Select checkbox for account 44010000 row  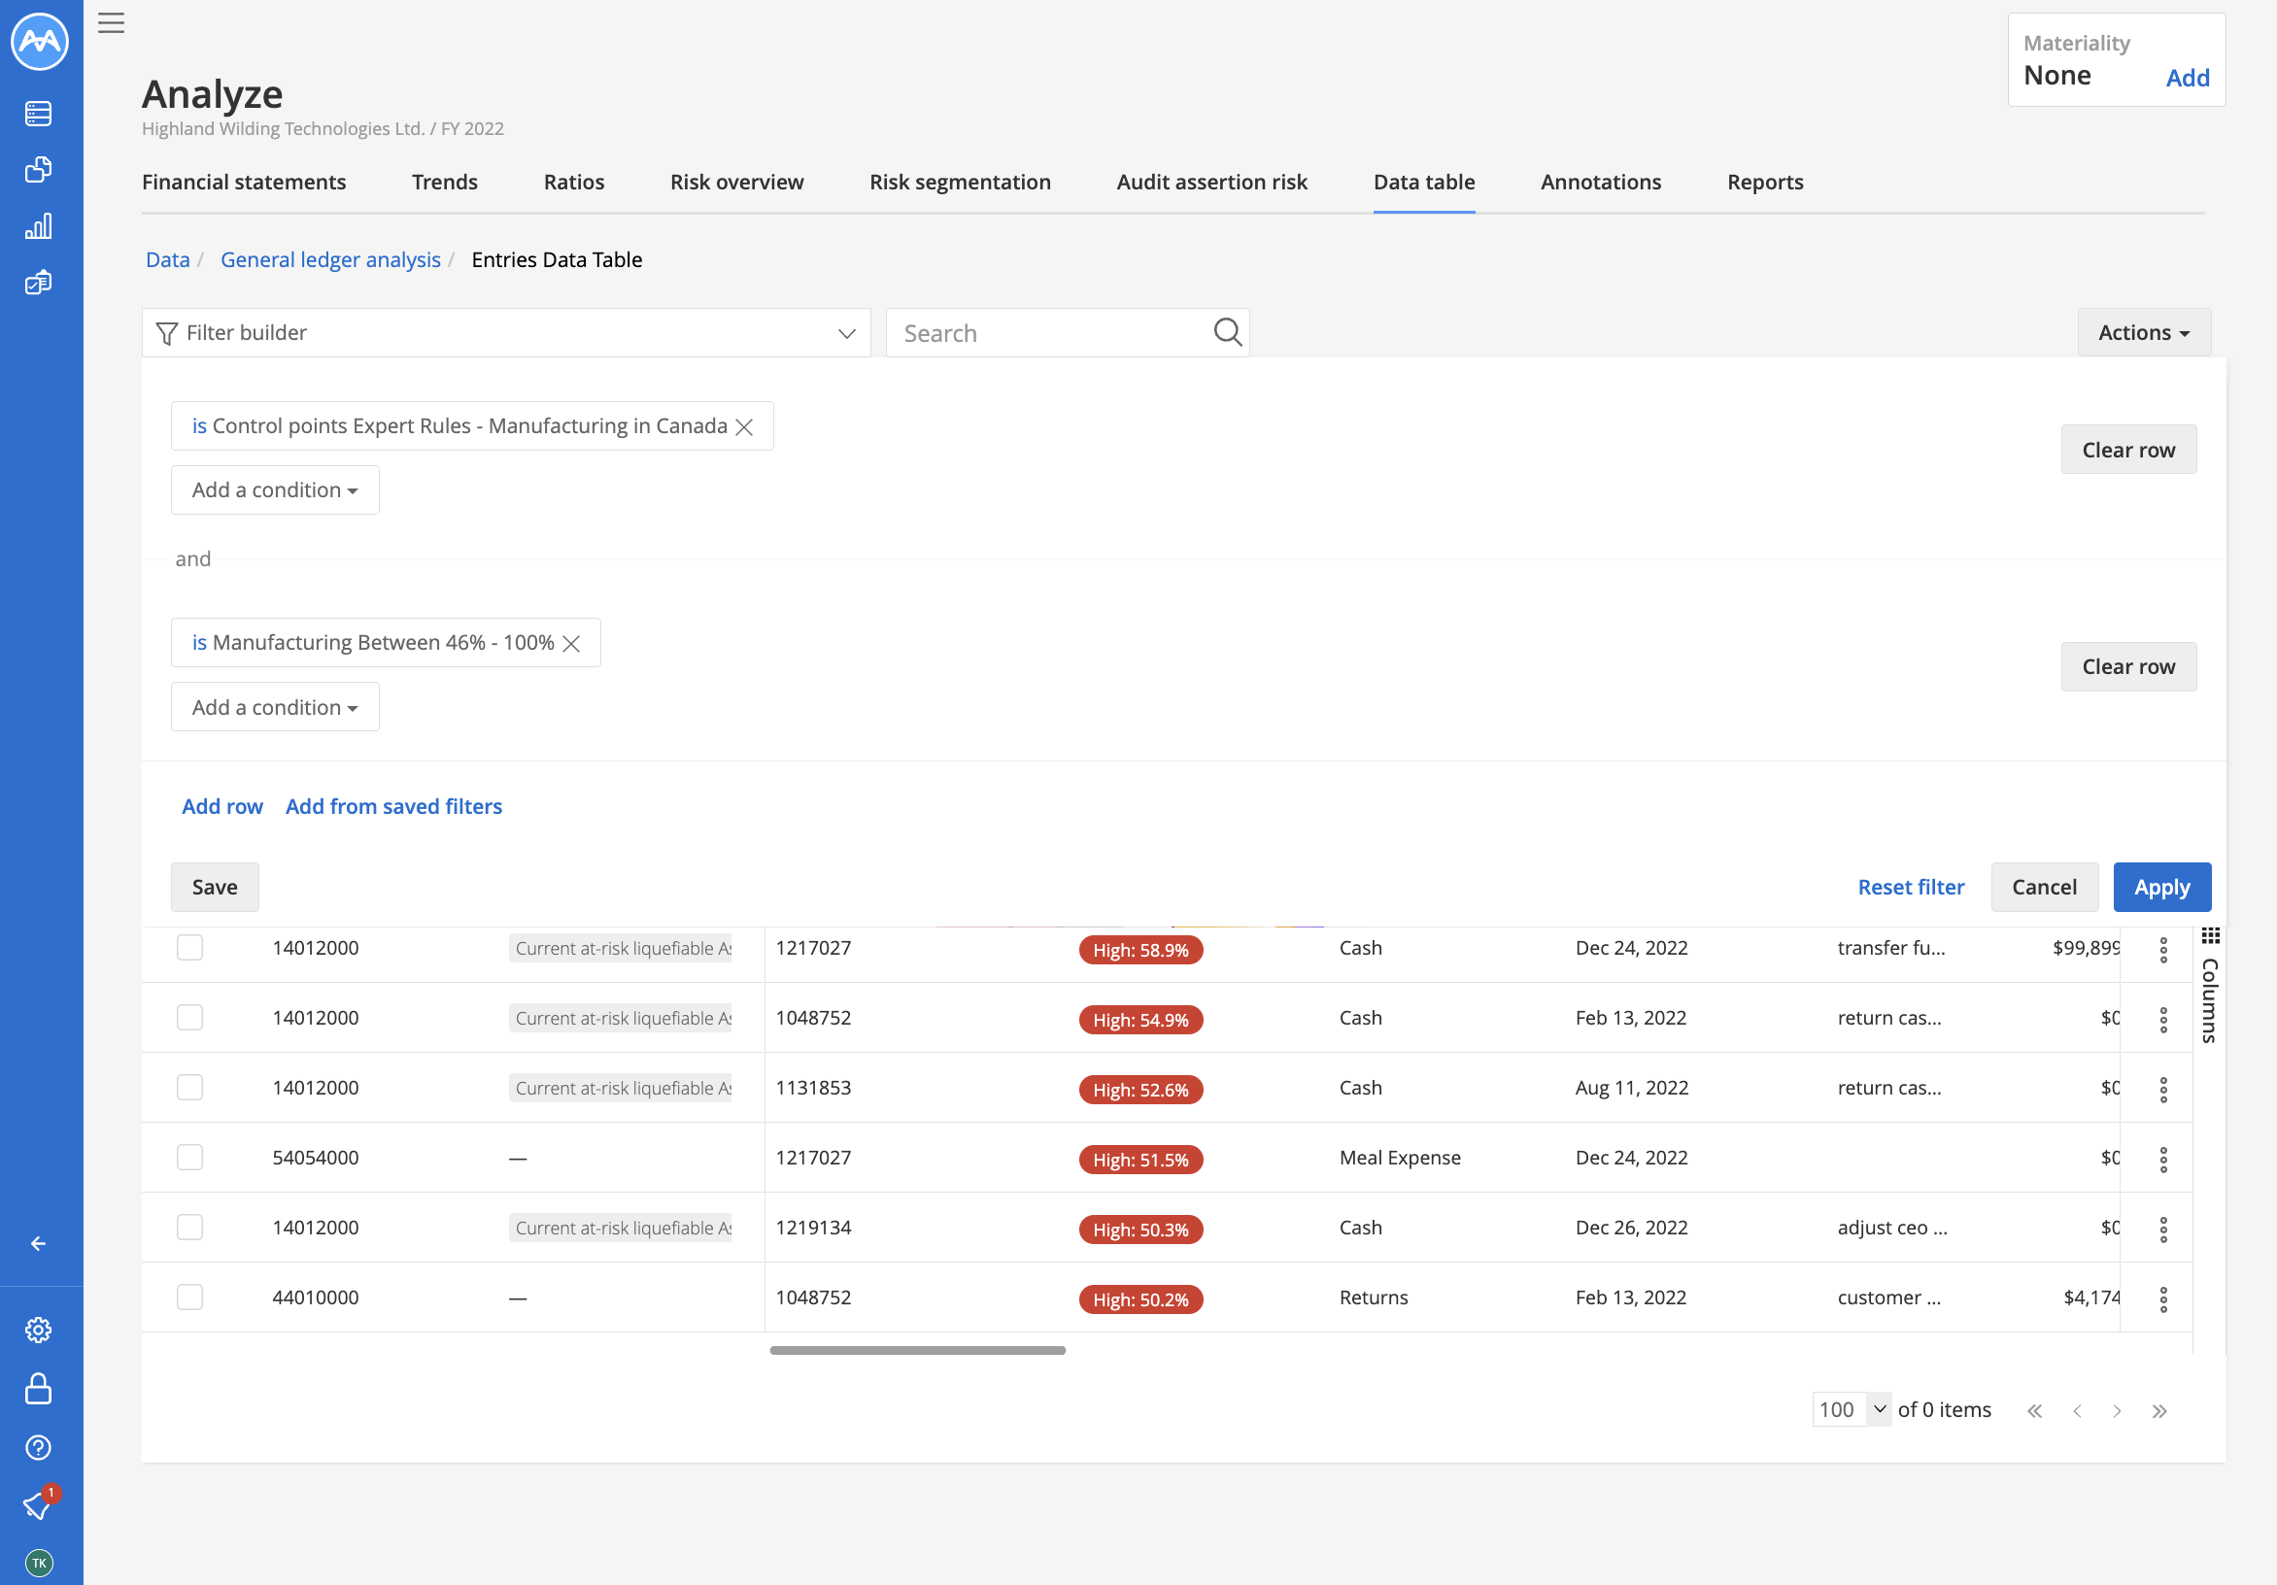tap(189, 1298)
